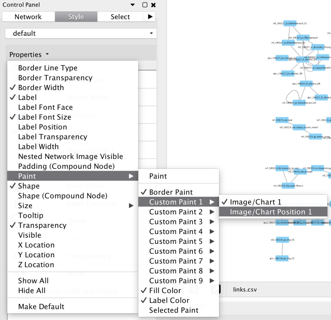Choose Hide All properties

pyautogui.click(x=73, y=291)
